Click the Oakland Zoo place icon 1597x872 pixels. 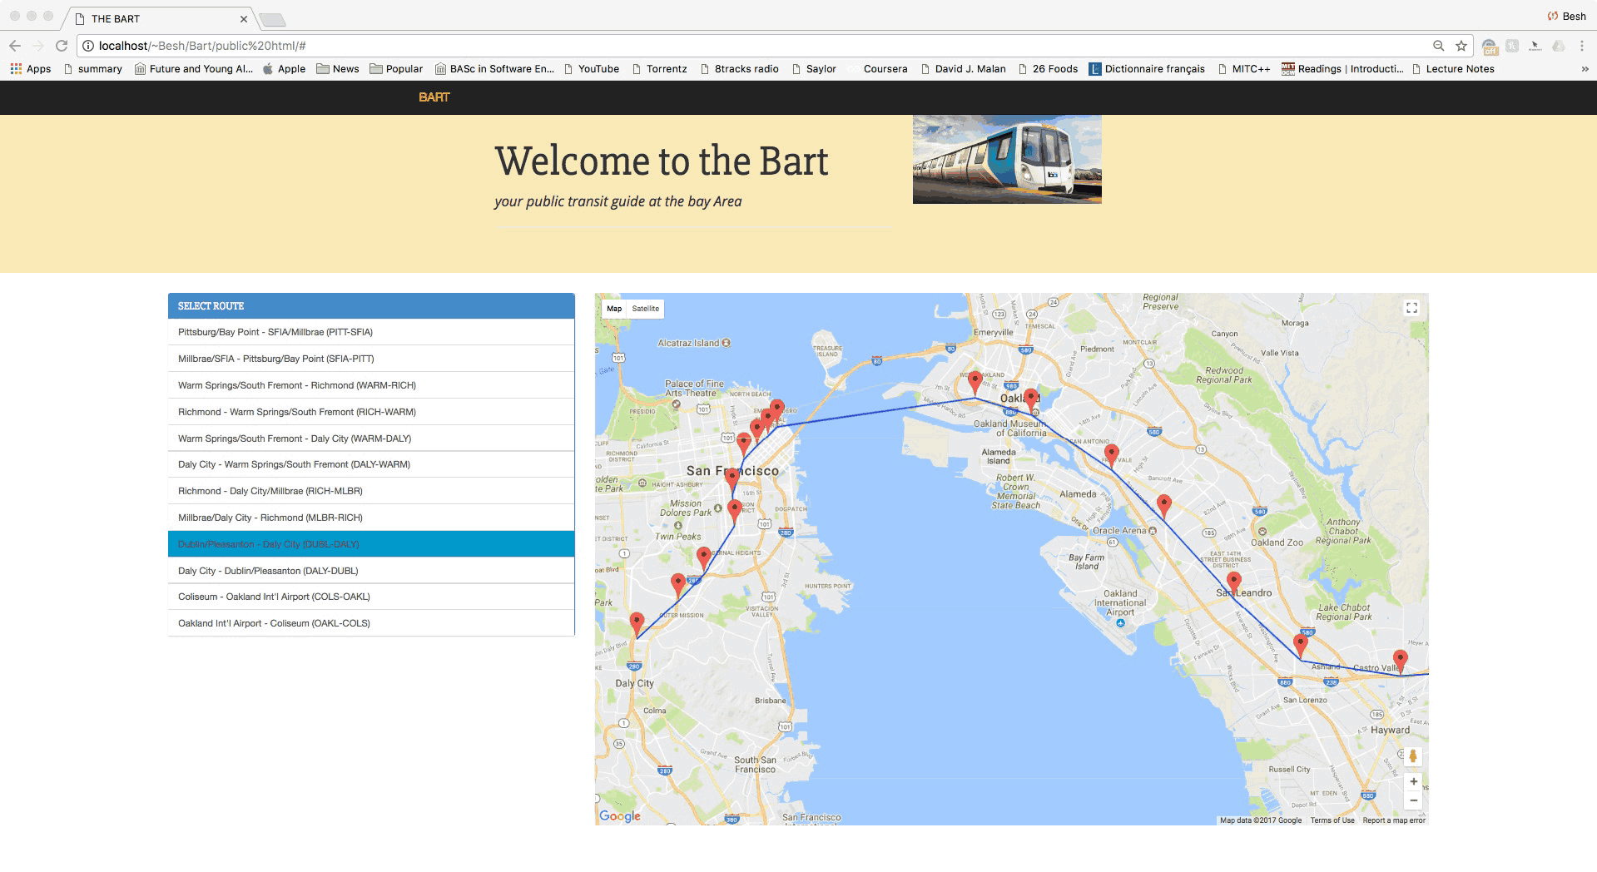point(1262,531)
